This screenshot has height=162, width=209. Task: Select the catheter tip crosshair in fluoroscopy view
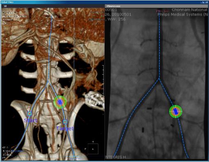click(176, 112)
